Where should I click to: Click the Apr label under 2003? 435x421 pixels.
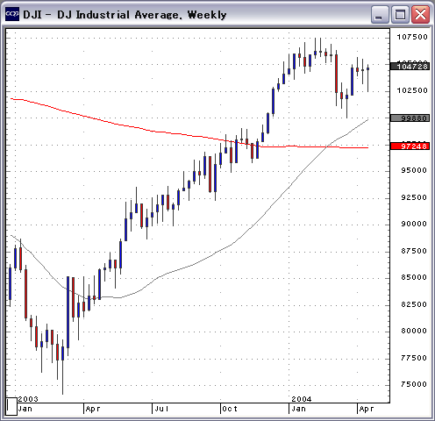pos(93,409)
